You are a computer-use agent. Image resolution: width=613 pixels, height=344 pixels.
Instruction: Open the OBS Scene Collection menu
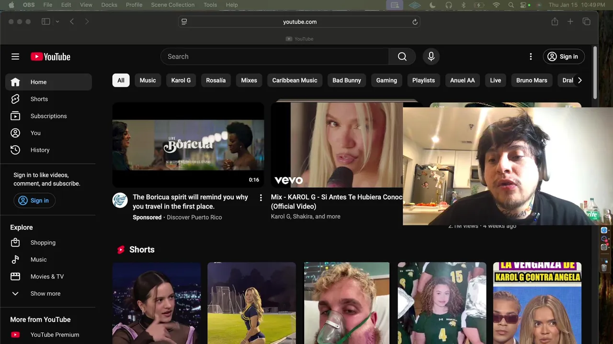(172, 5)
